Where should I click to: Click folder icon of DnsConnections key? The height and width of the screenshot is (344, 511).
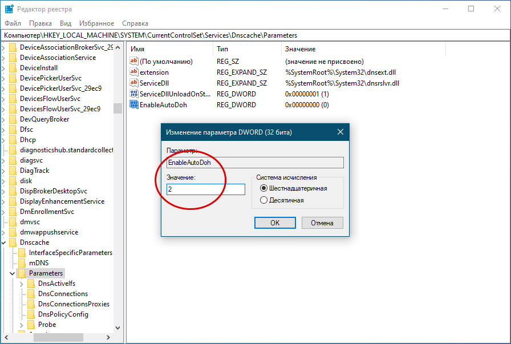point(31,294)
